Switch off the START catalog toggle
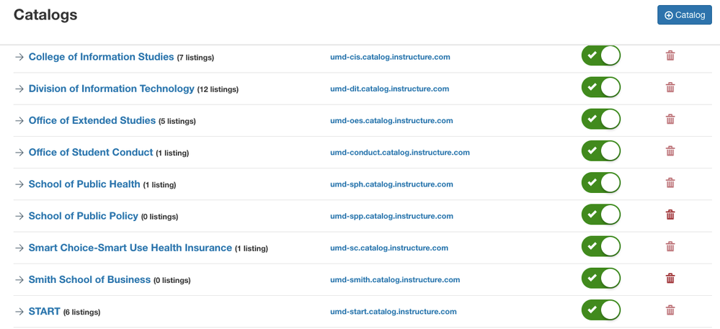Screen dimensions: 720x329 (x=601, y=310)
